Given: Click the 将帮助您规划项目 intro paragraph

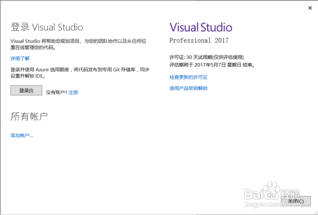Looking at the screenshot, I should coord(78,44).
